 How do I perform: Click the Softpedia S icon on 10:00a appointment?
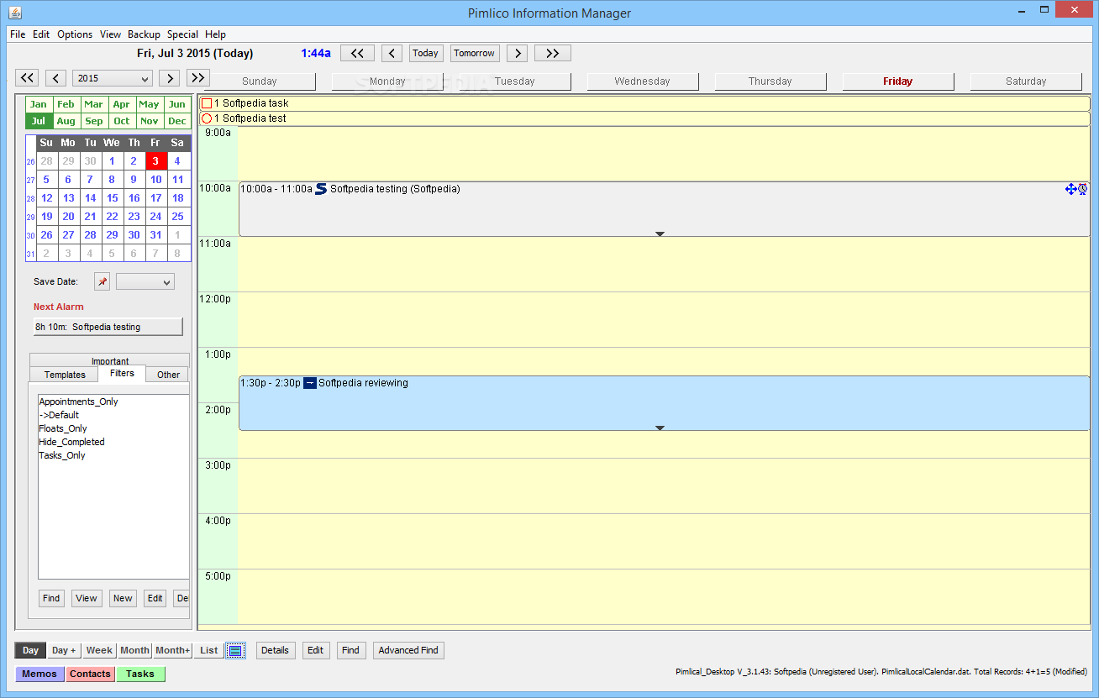(320, 189)
